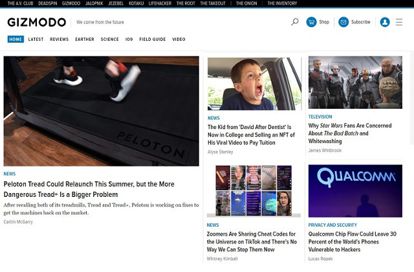Open the search magnifier icon
The image size is (414, 272).
(x=295, y=21)
